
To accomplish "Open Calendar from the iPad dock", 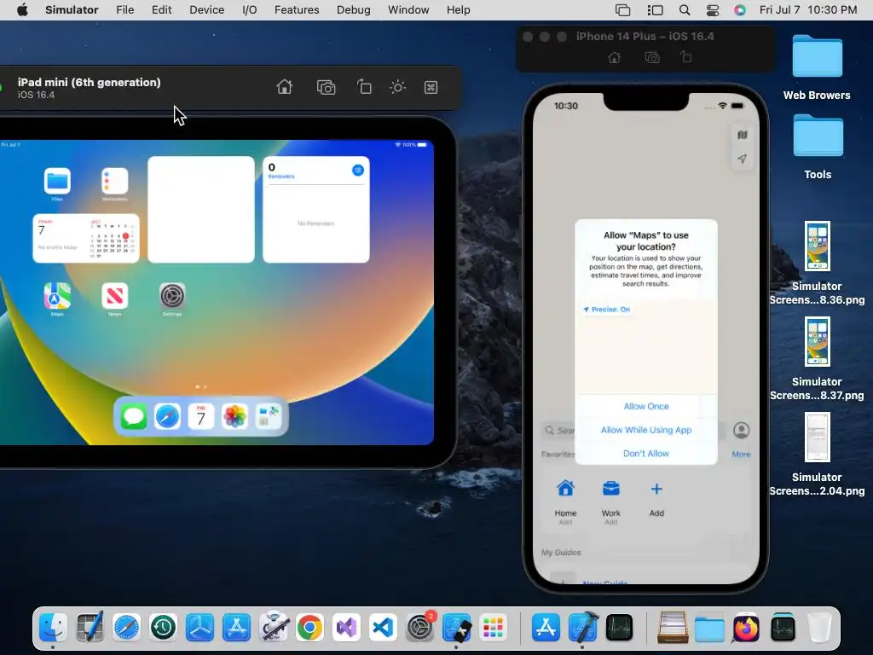I will 201,416.
